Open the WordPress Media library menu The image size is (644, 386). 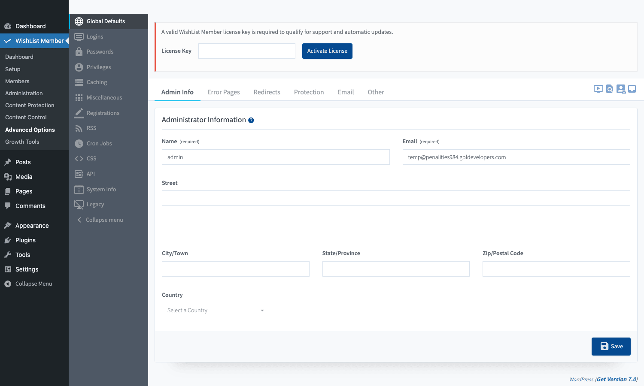34,177
